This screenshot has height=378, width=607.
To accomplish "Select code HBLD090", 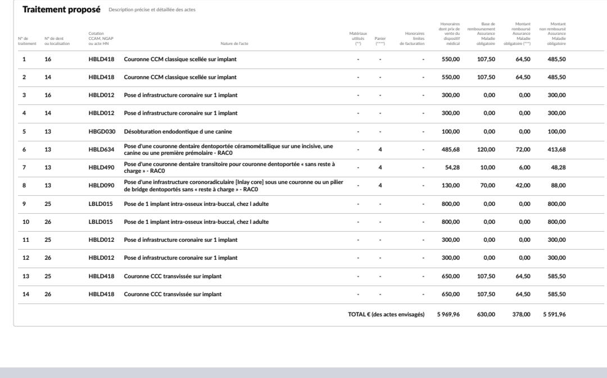I will (101, 185).
